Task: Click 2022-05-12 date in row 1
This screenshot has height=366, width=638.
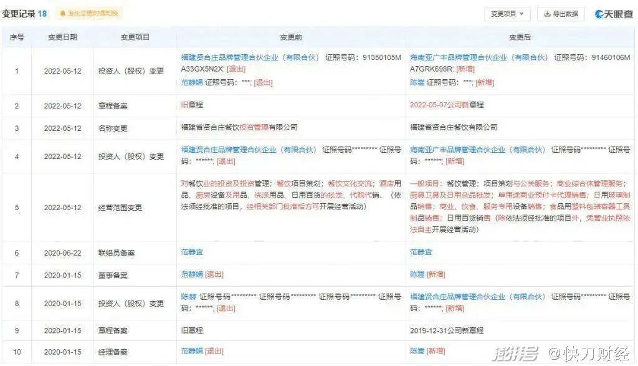Action: pos(63,71)
